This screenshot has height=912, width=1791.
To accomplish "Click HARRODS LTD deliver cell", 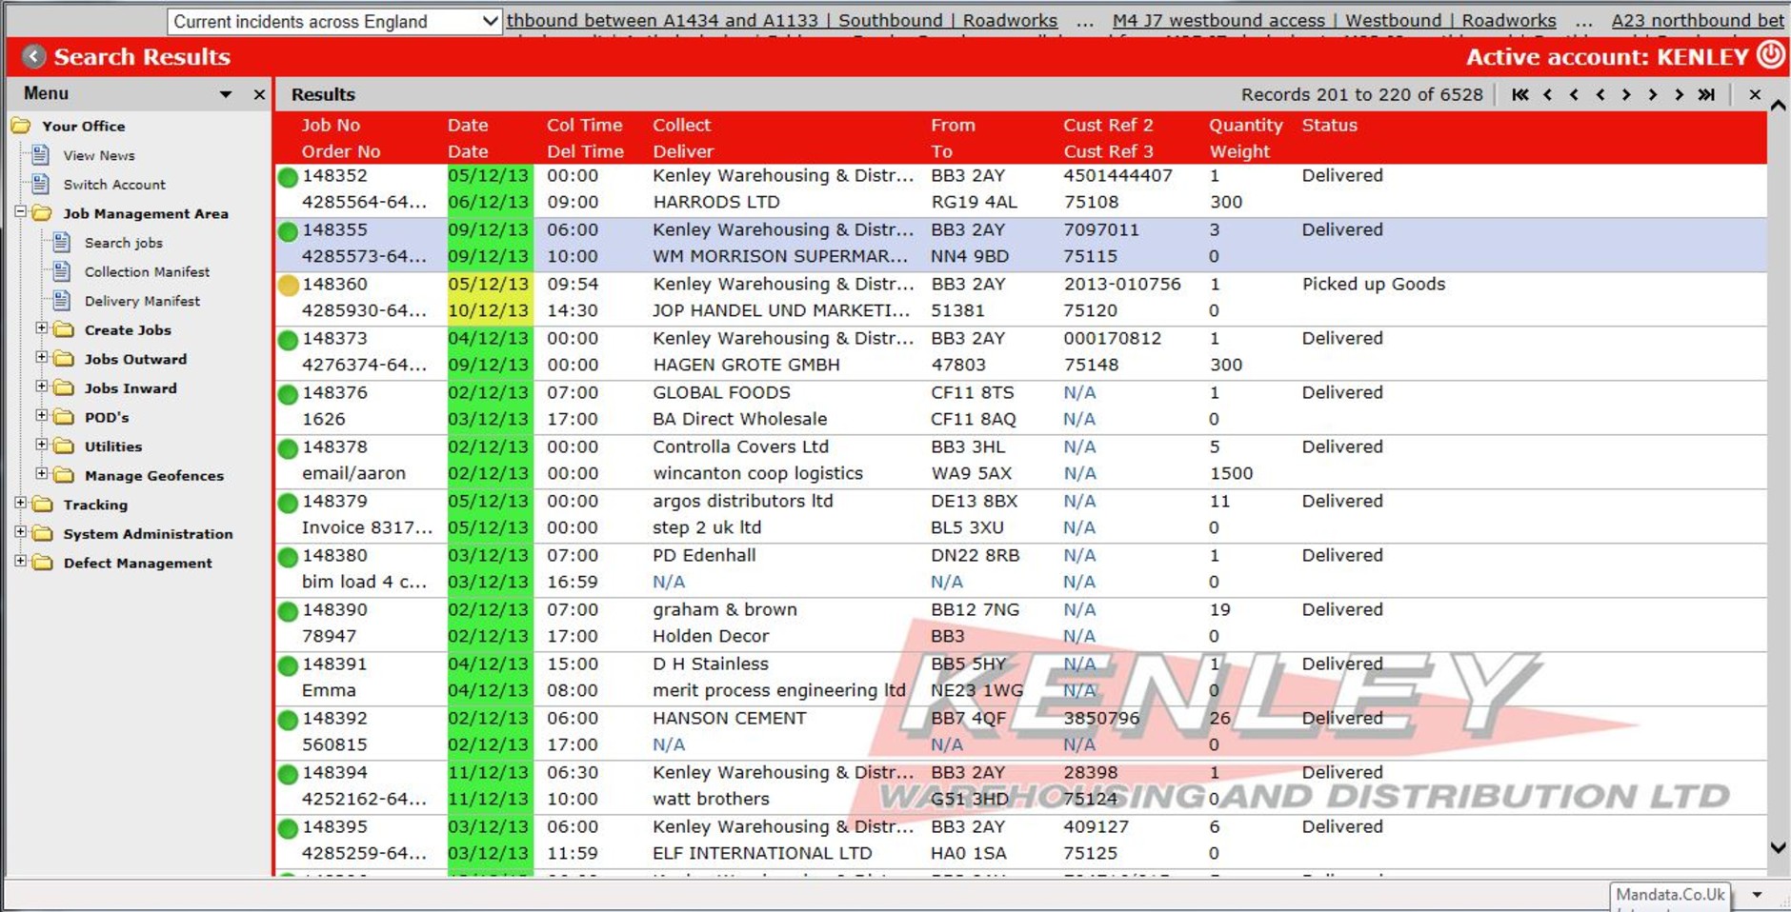I will pos(716,202).
